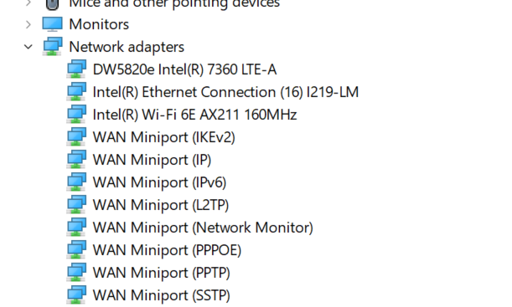Collapse the Network adapters category
512x307 pixels.
[28, 47]
